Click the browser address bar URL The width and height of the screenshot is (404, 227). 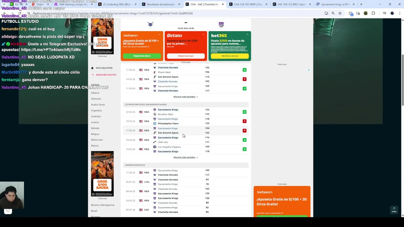pos(113,13)
